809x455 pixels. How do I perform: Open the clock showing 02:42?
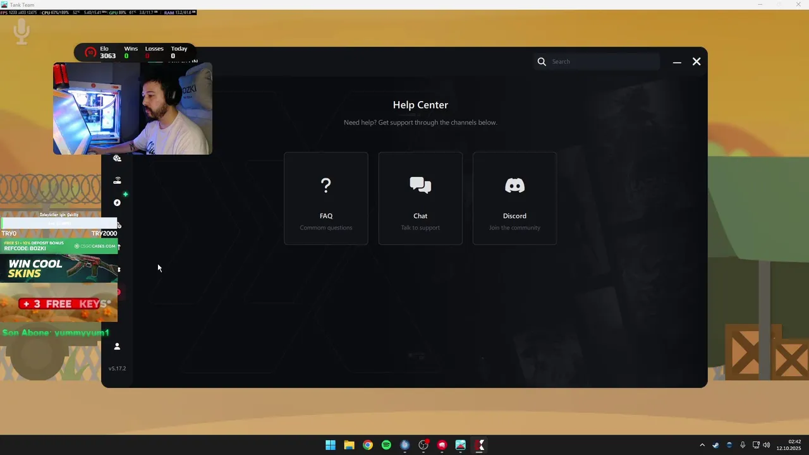789,445
